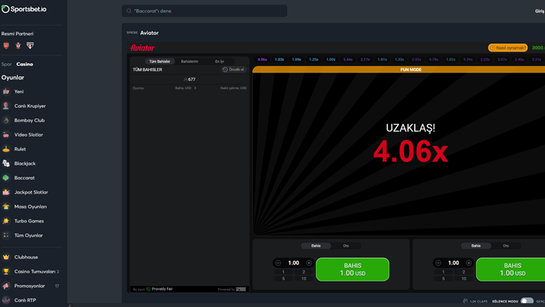
Task: Click the São Paulo partner crest
Action: (x=30, y=46)
